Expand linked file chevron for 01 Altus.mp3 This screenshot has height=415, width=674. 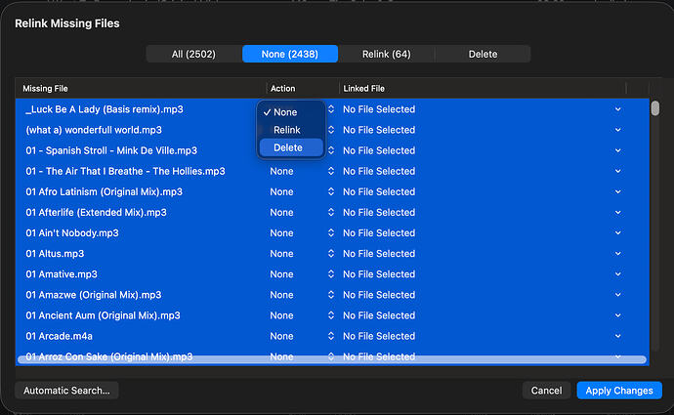click(x=617, y=254)
